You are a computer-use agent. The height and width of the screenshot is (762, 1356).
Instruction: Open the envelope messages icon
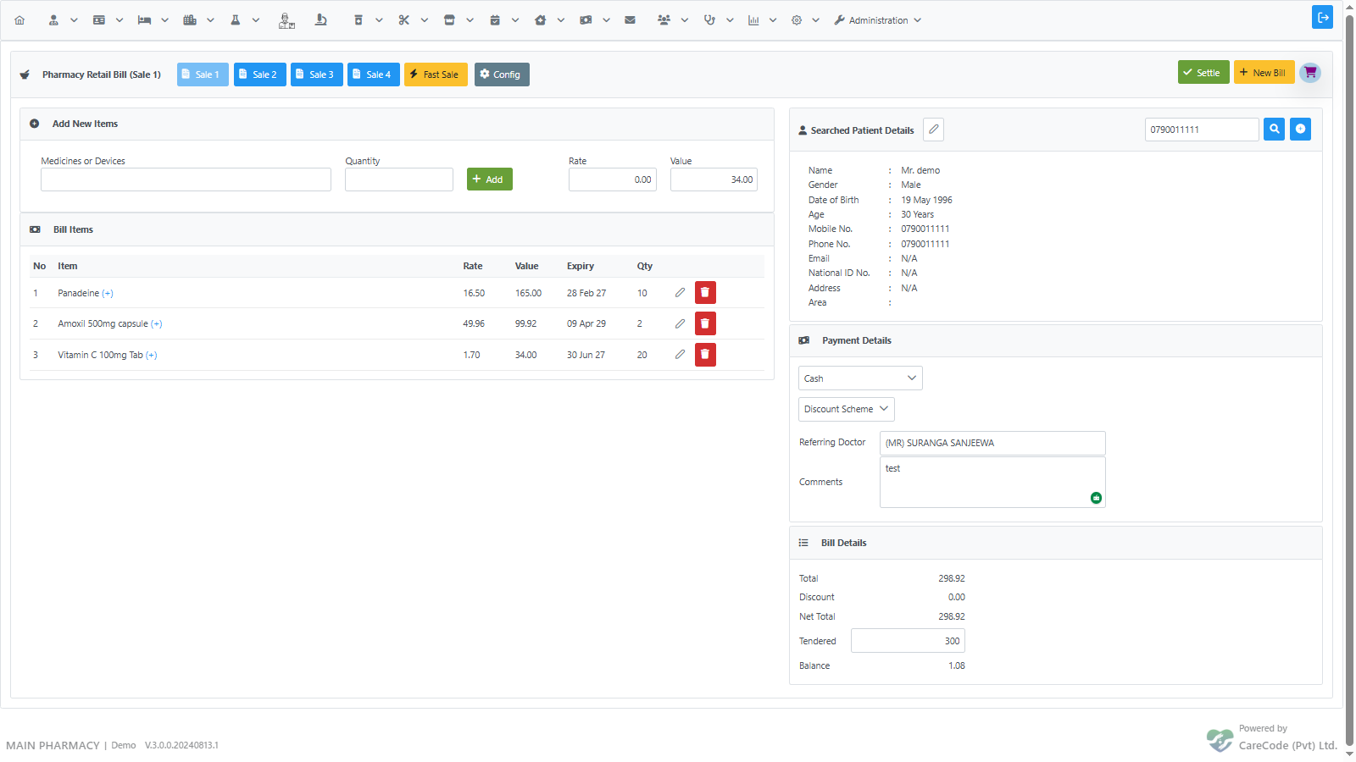click(630, 20)
